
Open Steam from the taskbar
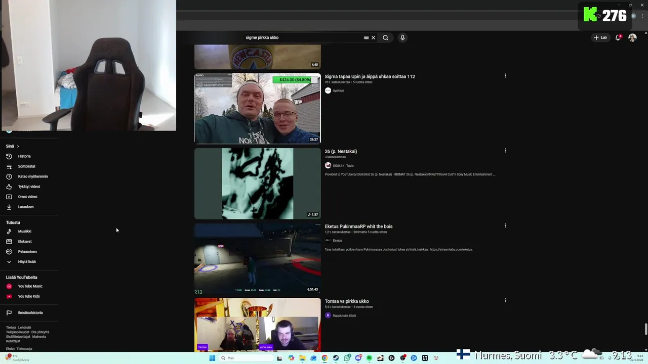click(336, 358)
